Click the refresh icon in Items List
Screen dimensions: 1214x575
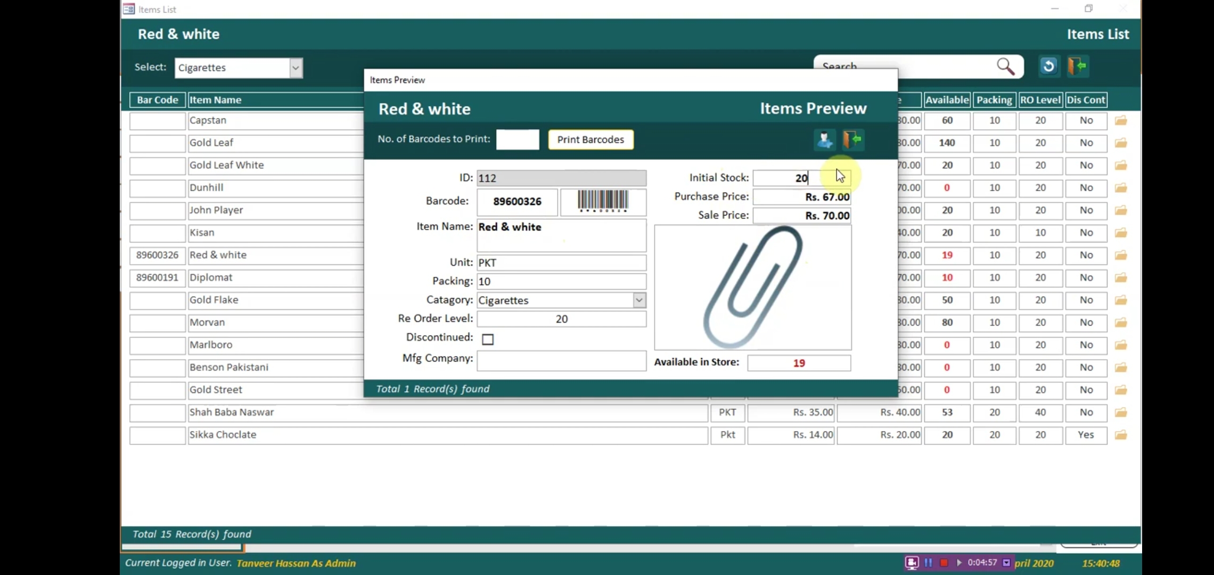pos(1049,66)
